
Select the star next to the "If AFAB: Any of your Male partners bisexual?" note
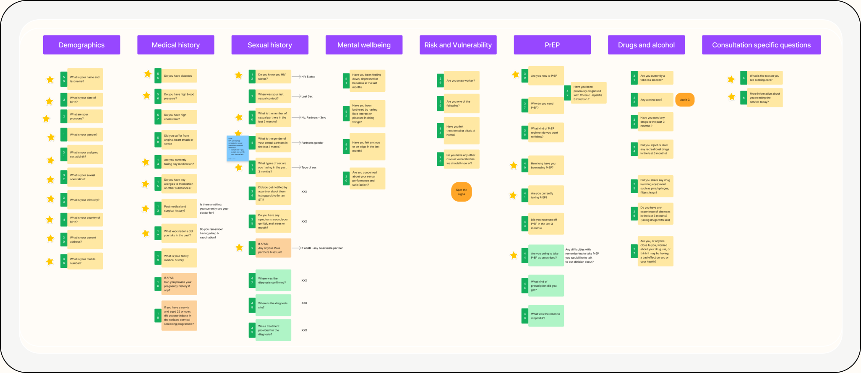[239, 248]
